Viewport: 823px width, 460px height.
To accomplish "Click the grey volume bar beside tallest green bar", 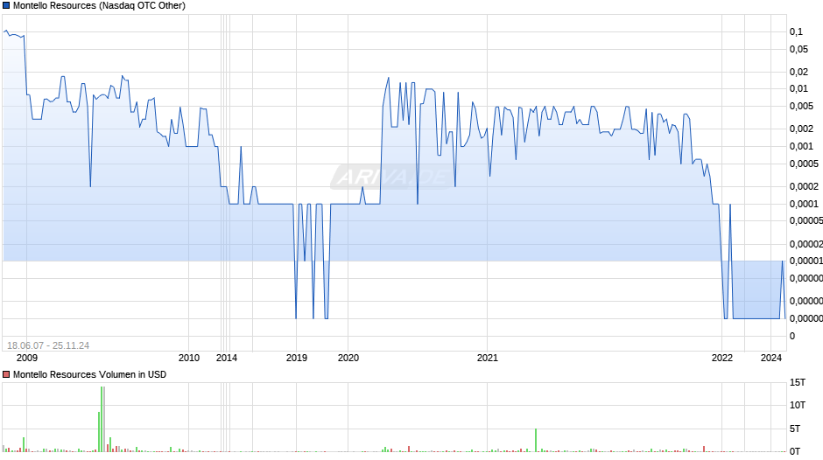I will tap(104, 419).
